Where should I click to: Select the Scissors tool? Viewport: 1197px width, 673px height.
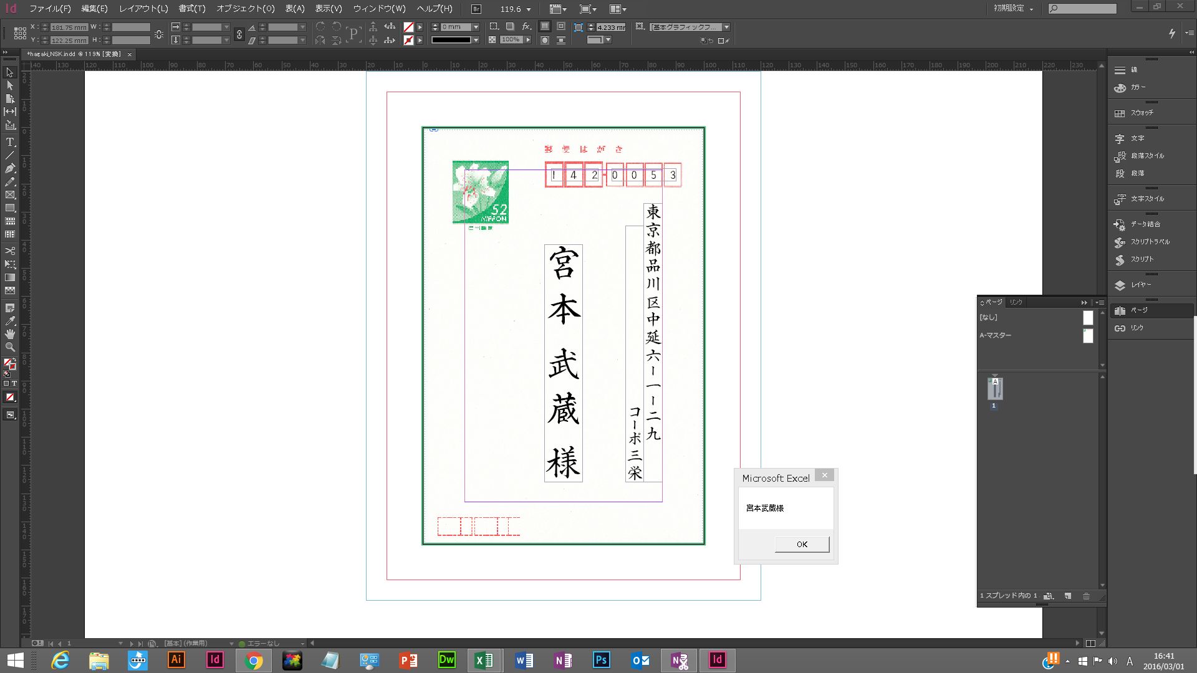point(10,251)
